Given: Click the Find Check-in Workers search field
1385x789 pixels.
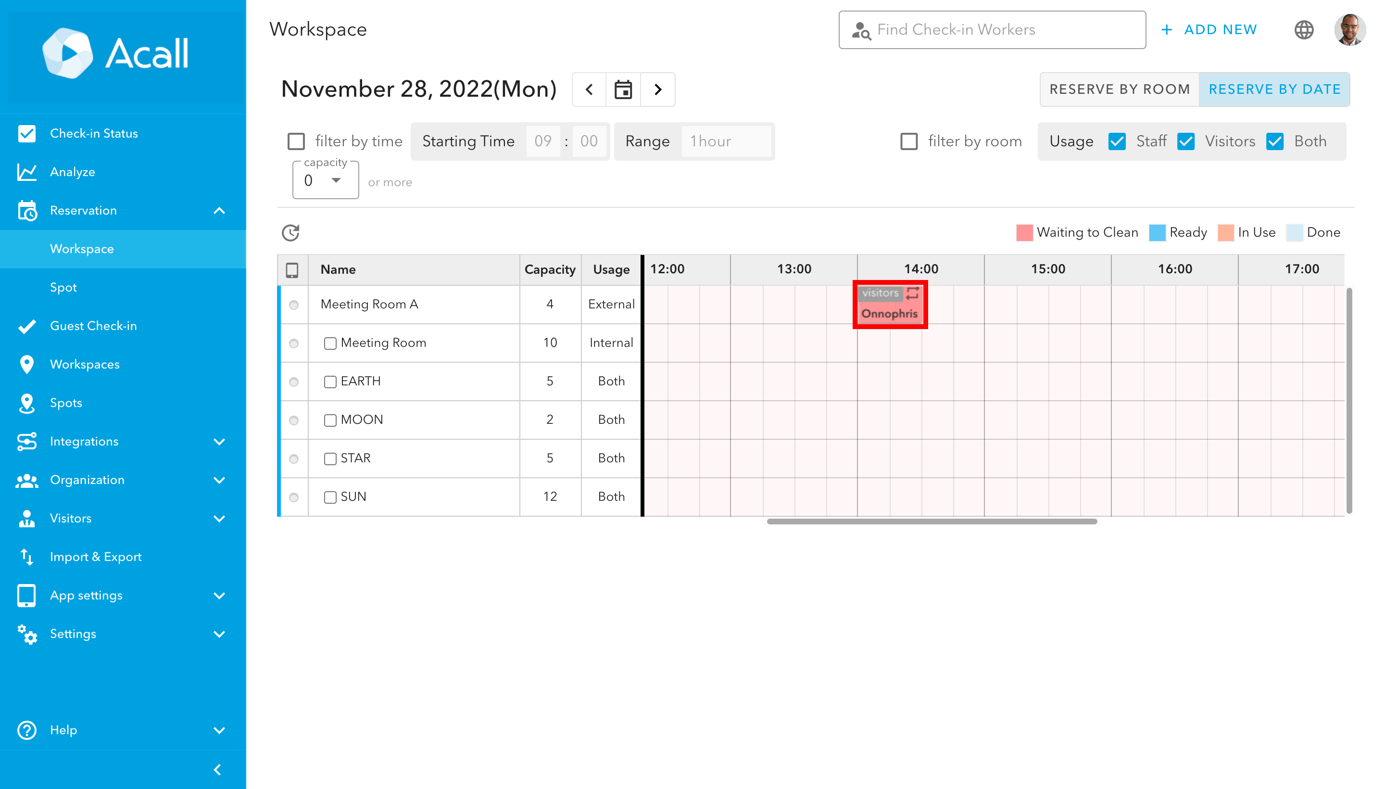Looking at the screenshot, I should [x=991, y=30].
